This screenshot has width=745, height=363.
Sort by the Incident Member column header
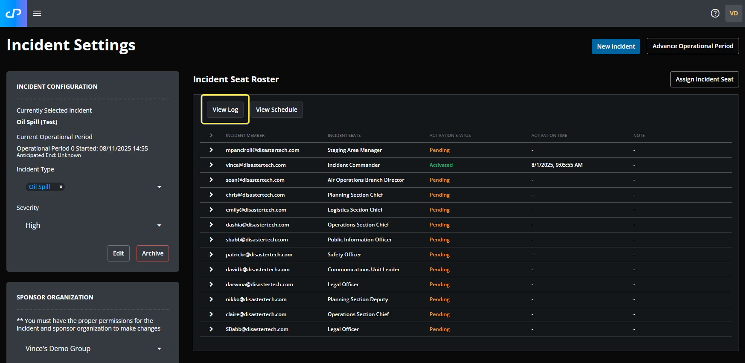click(245, 136)
